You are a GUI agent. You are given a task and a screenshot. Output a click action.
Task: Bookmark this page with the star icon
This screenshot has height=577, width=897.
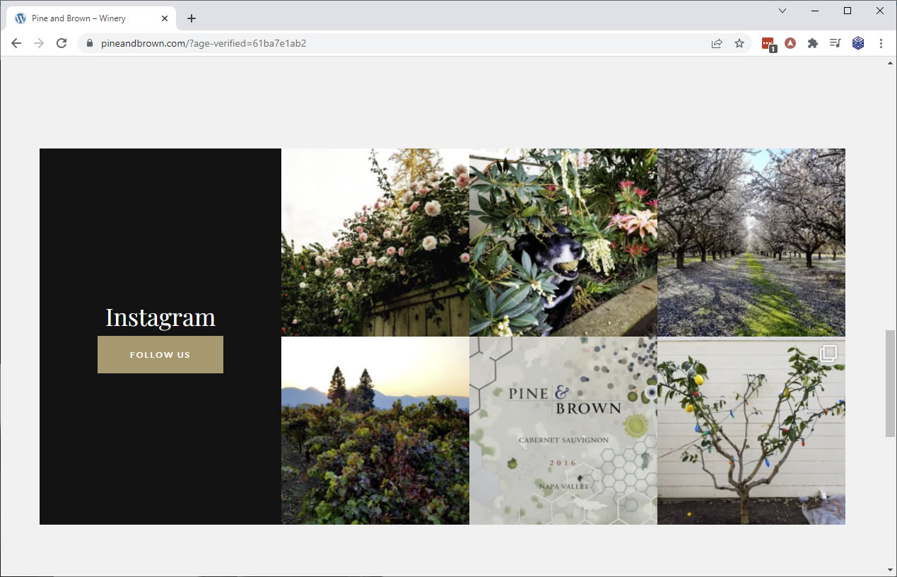(x=739, y=43)
